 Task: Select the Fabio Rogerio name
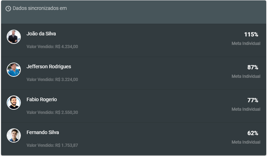point(42,99)
